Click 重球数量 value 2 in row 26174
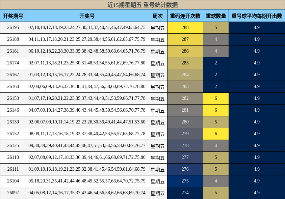This screenshot has height=199, width=285. 216,63
